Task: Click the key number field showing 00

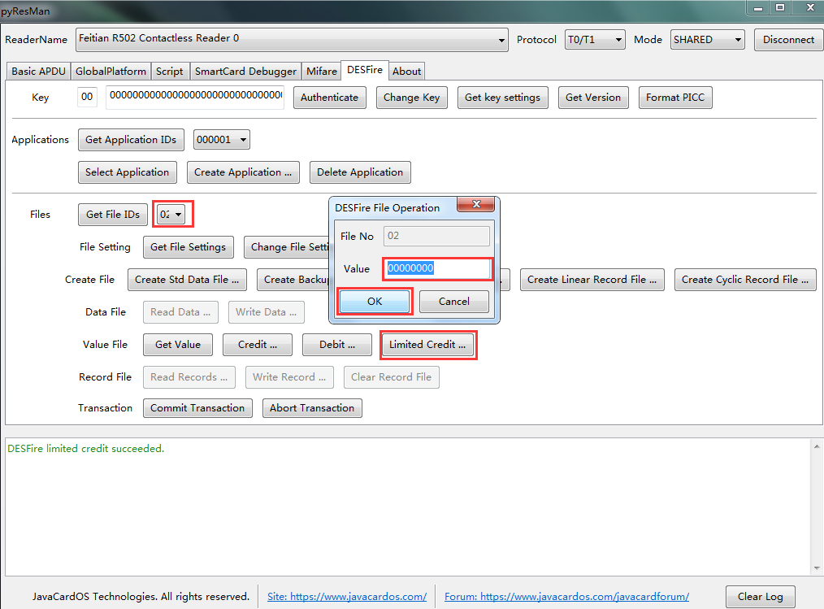Action: click(x=87, y=97)
